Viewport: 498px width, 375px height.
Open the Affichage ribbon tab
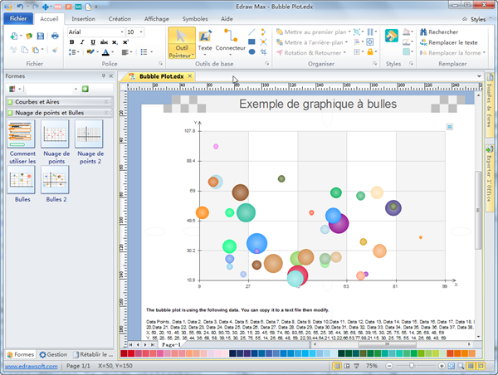(156, 17)
